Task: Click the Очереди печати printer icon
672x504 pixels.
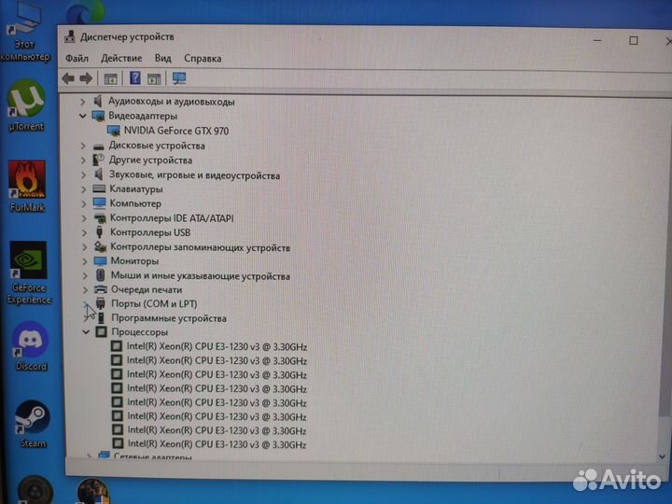Action: tap(100, 289)
